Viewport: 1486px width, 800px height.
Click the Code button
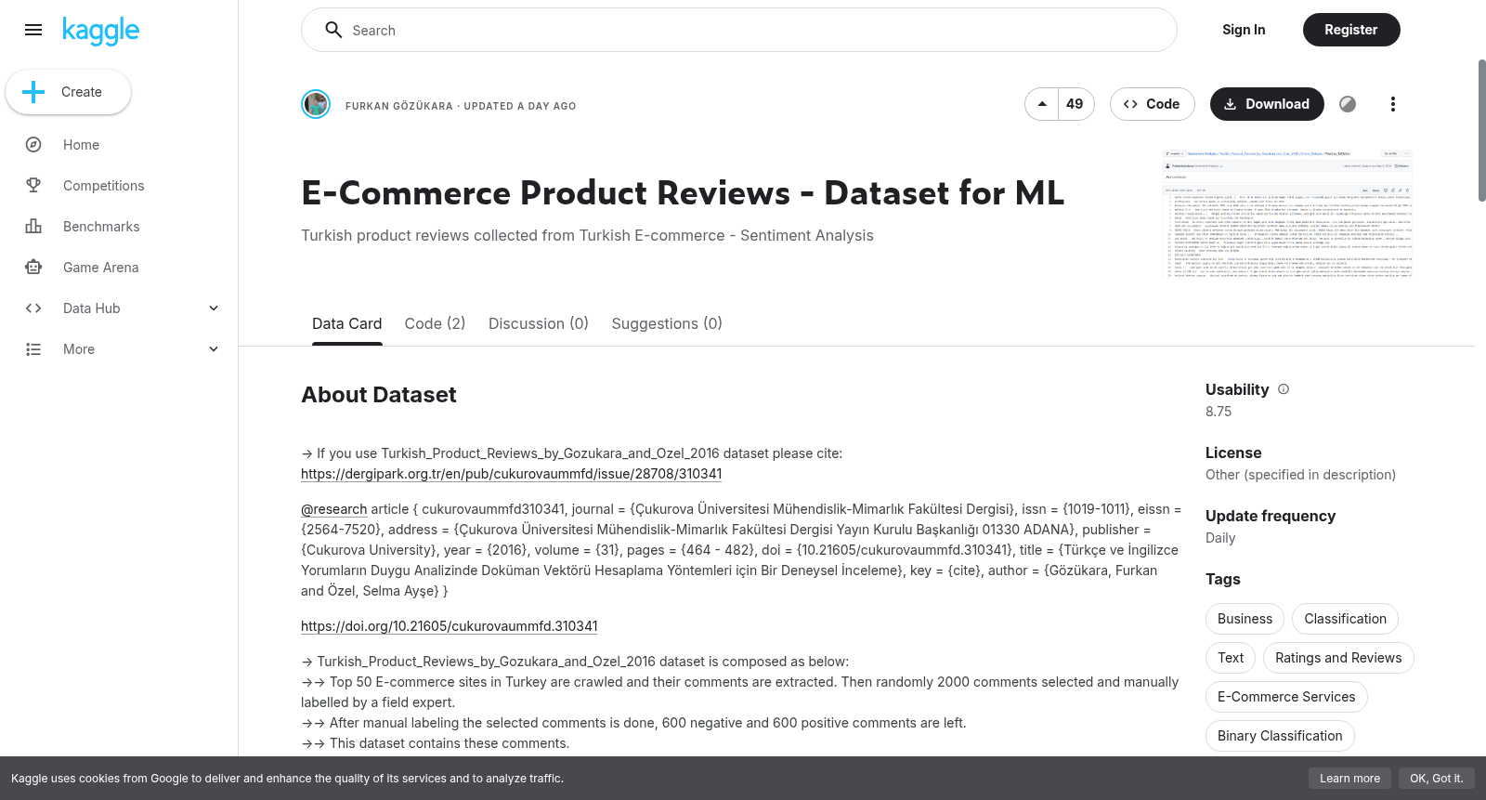coord(1152,104)
